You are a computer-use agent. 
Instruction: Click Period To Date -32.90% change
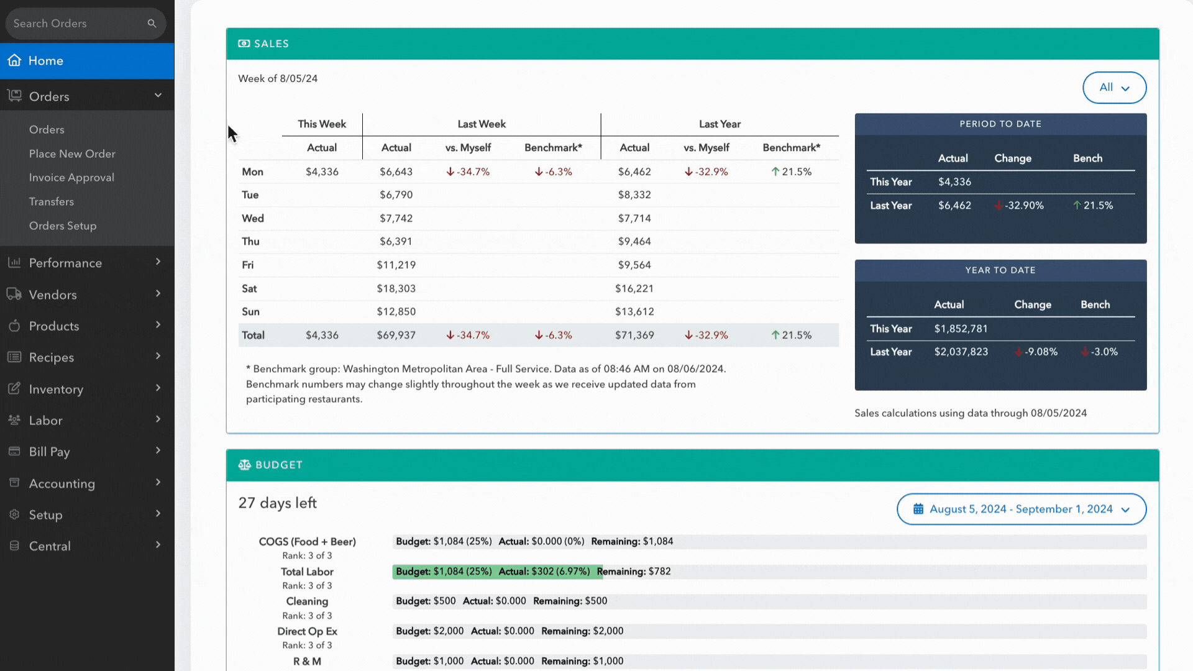point(1019,206)
